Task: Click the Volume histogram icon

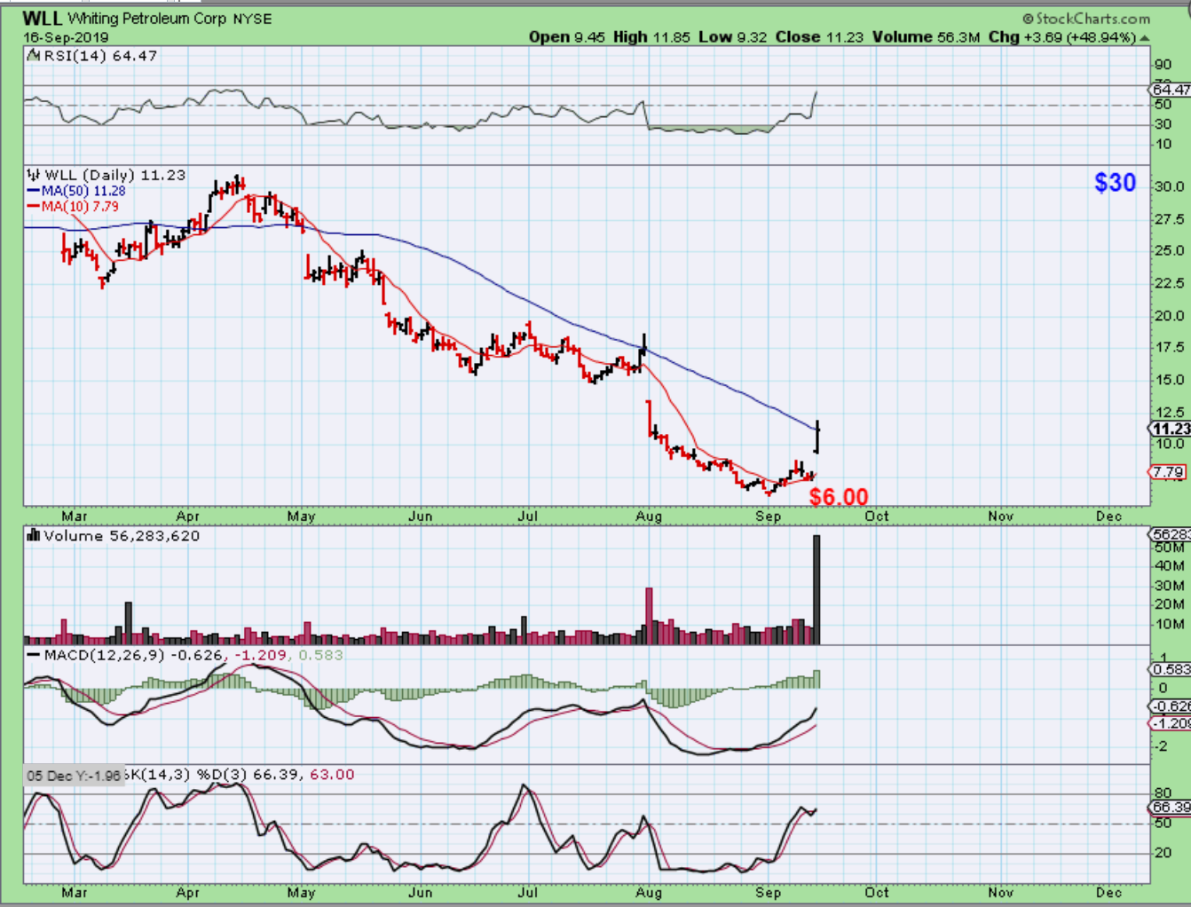Action: click(34, 535)
